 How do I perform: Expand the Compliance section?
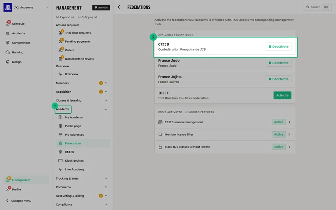(106, 204)
